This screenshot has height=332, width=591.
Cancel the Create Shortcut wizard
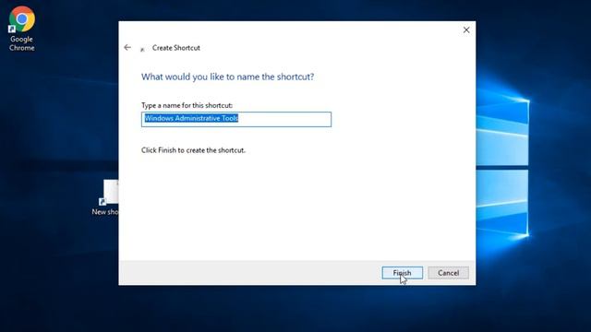click(448, 273)
